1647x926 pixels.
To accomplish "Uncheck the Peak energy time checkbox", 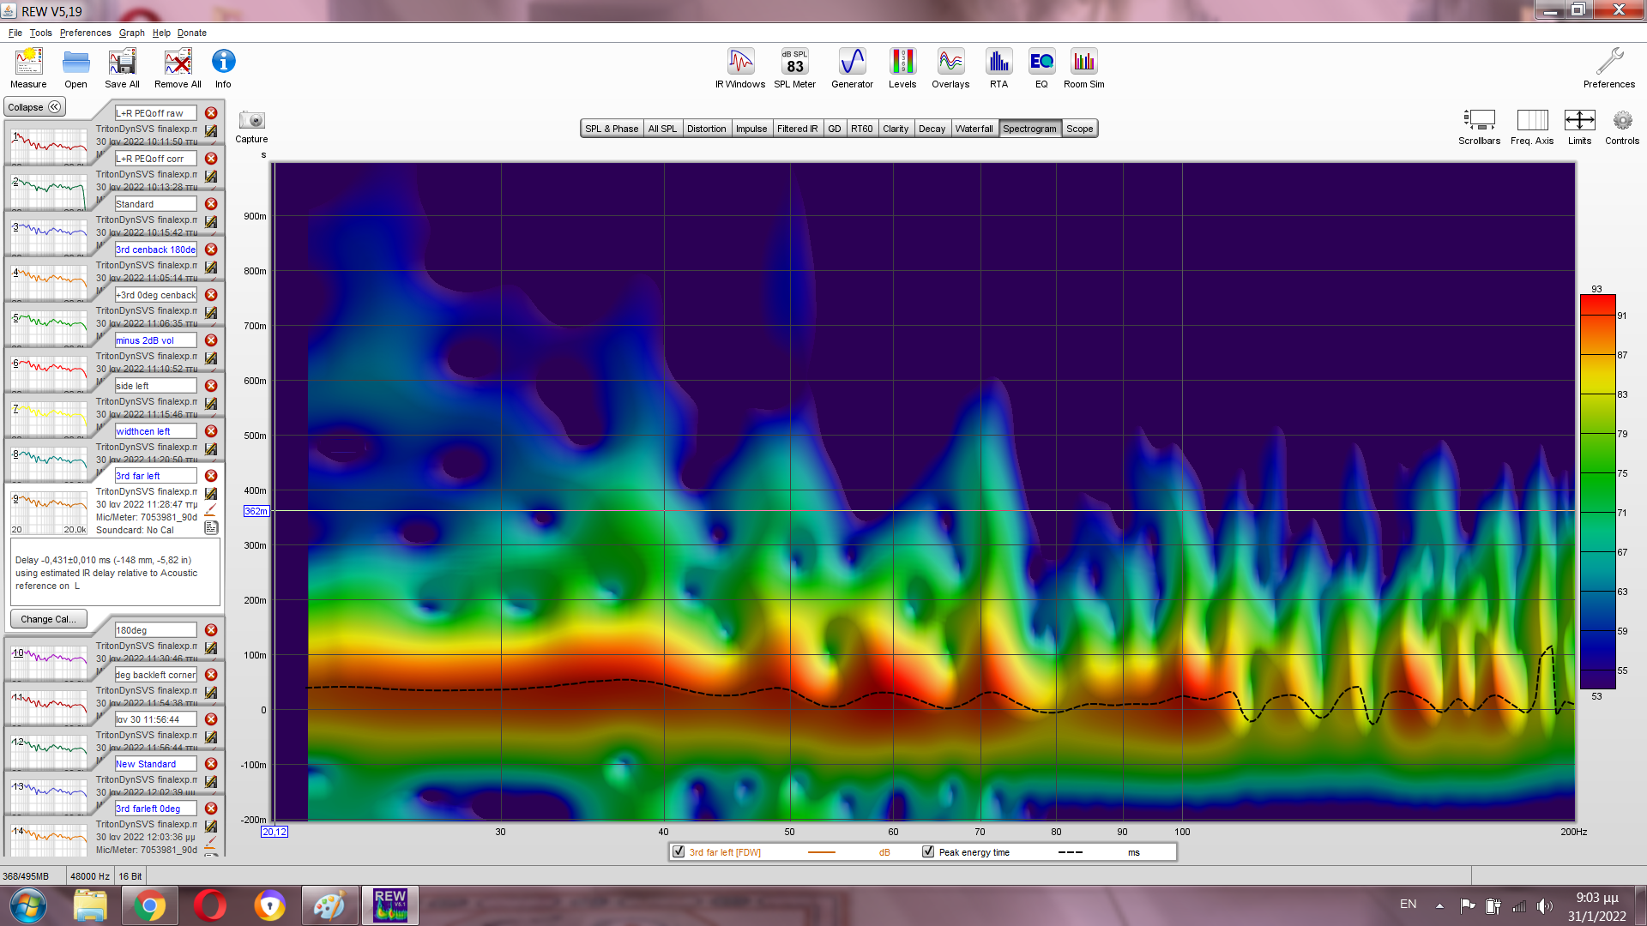I will (x=928, y=852).
